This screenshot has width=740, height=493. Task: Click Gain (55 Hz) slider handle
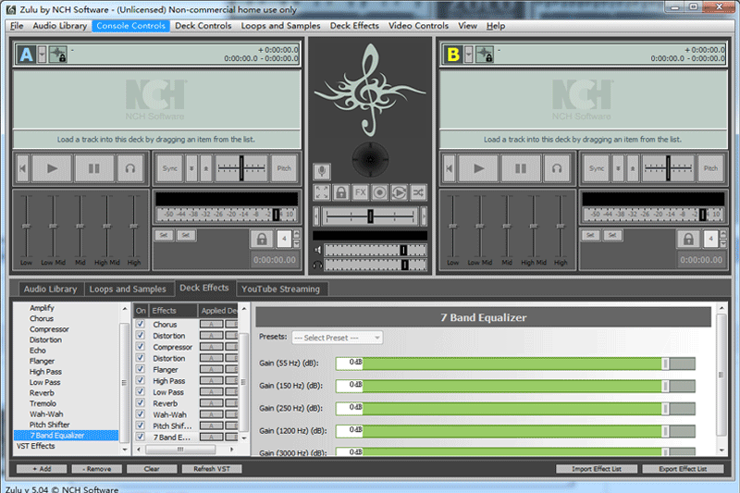point(665,364)
